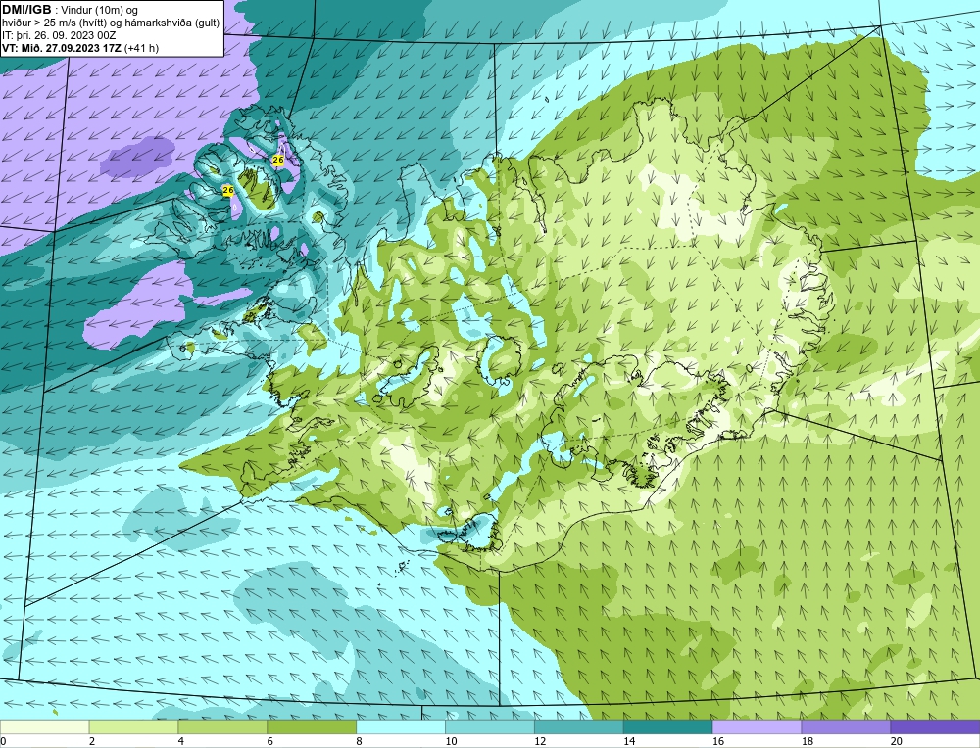Image resolution: width=980 pixels, height=748 pixels.
Task: Pick the medium teal 12–14 m/s swatch
Action: (x=579, y=726)
